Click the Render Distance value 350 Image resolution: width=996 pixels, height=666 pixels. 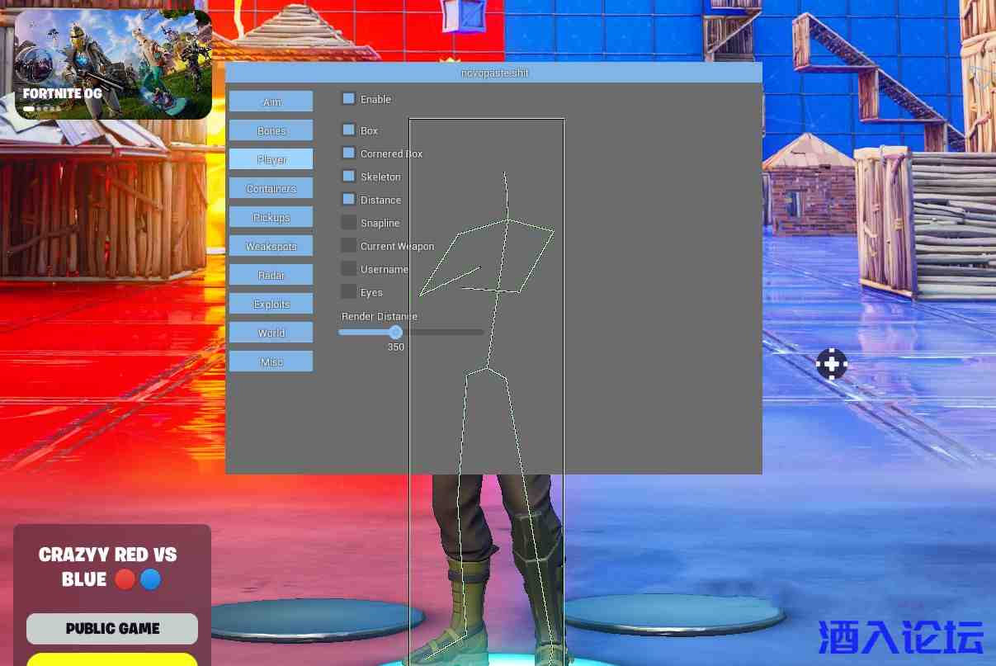tap(396, 347)
